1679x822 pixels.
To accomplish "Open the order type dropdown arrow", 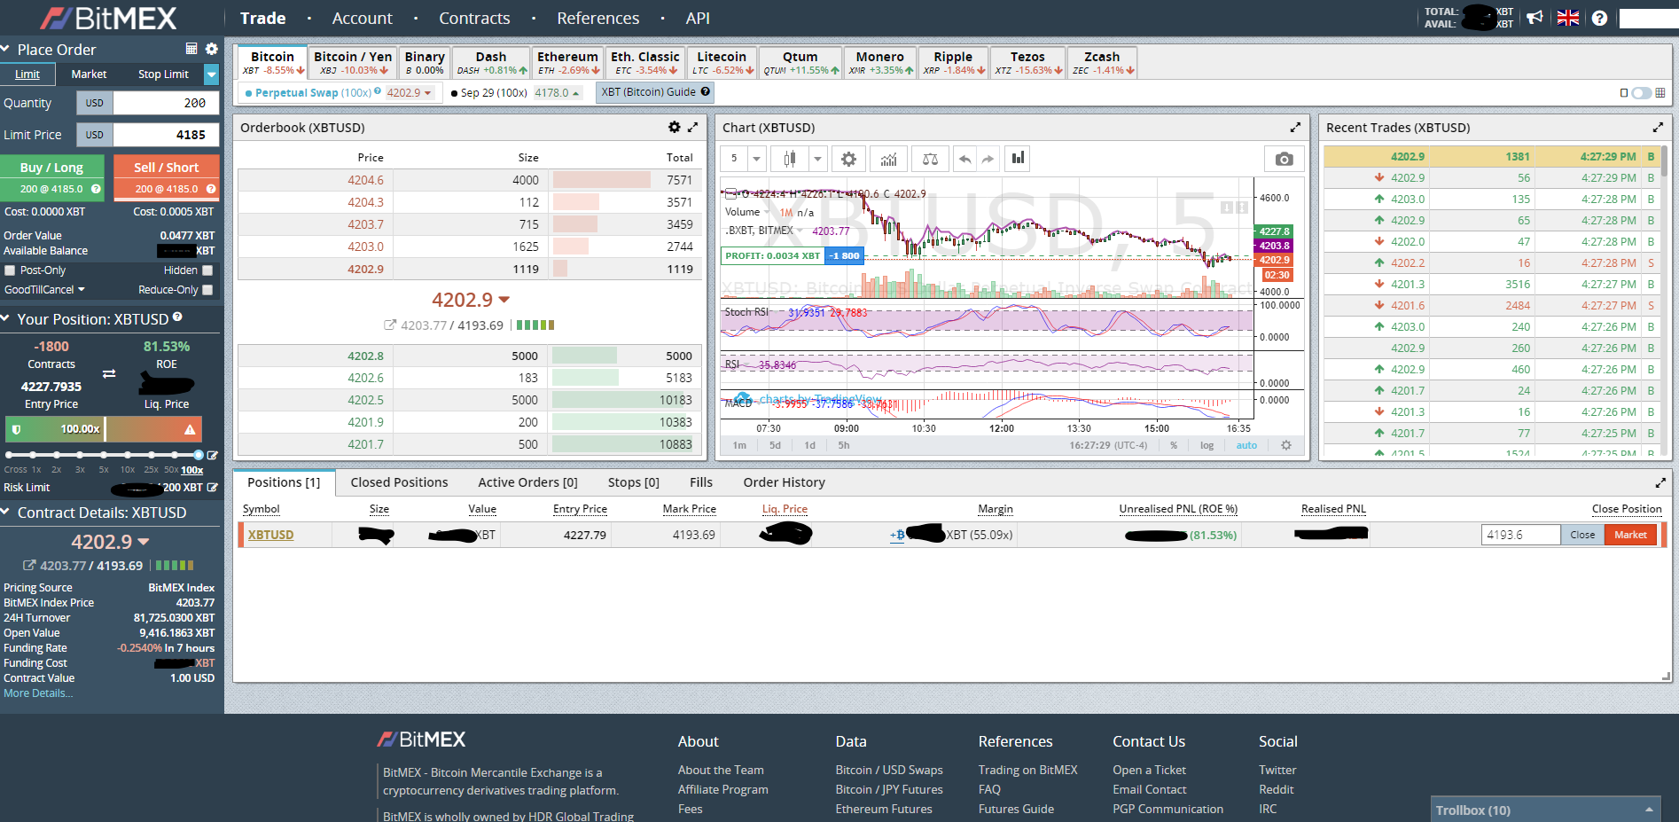I will [211, 74].
